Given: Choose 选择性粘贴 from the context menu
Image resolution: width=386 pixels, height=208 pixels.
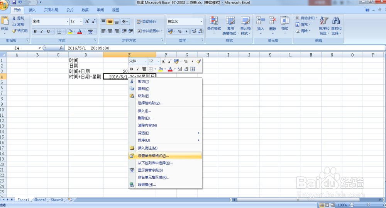Looking at the screenshot, I should (x=165, y=103).
